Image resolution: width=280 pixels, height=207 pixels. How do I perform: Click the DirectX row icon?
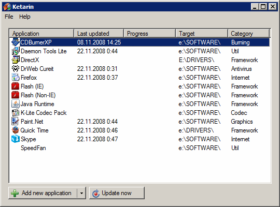(16, 60)
